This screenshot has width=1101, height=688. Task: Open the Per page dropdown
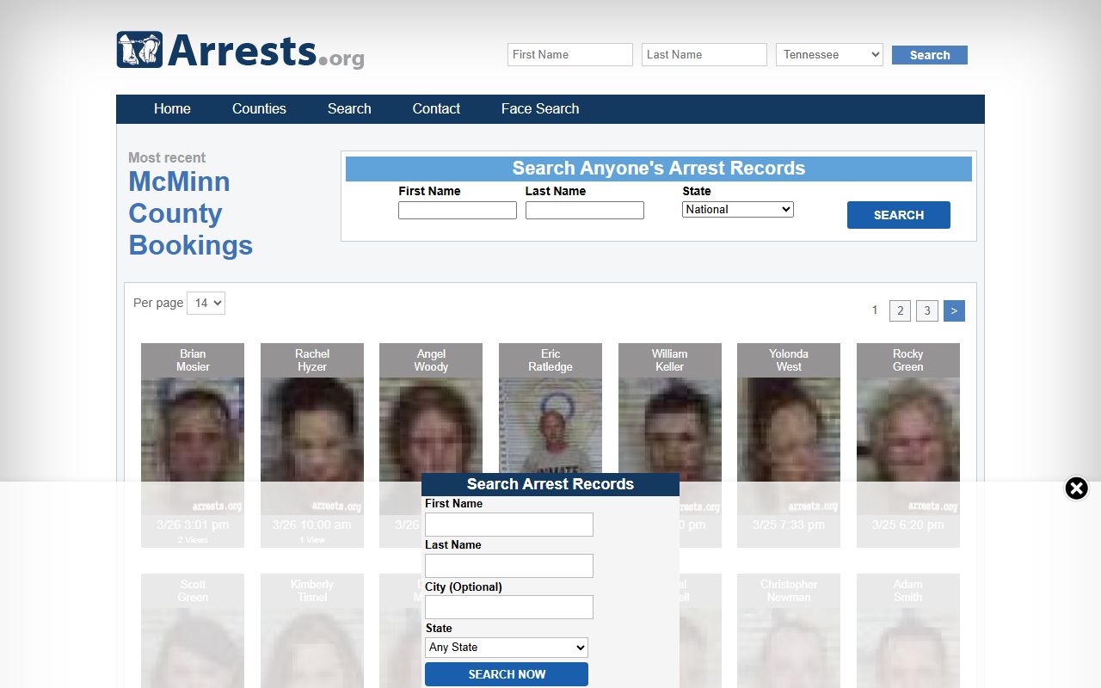click(206, 303)
